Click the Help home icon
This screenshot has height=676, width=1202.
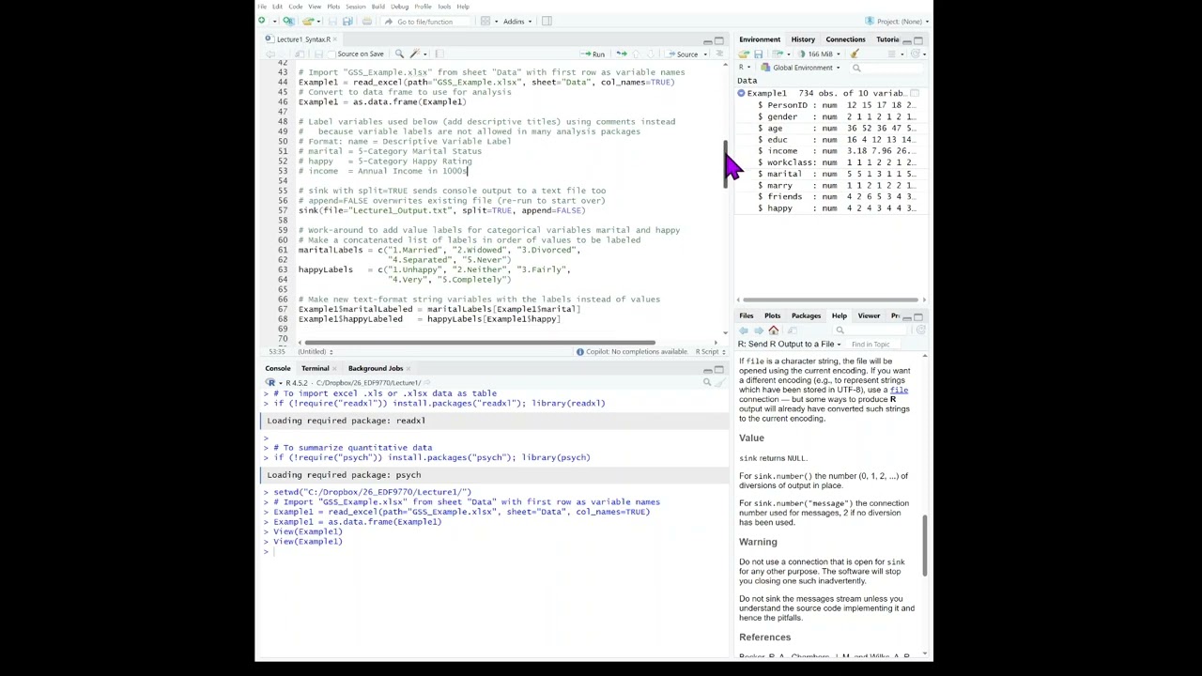[774, 330]
